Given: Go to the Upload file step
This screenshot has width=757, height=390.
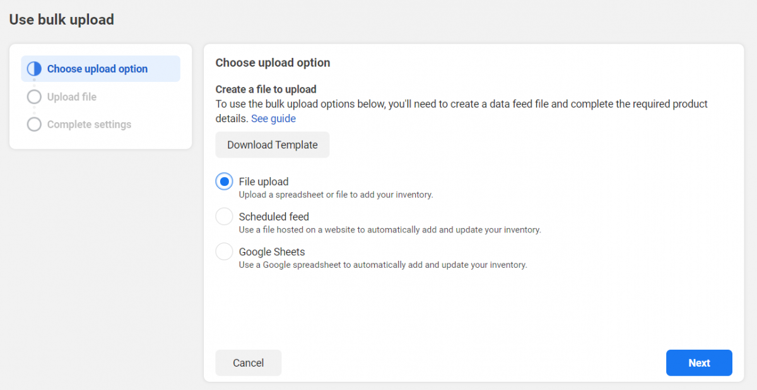Looking at the screenshot, I should coord(72,97).
